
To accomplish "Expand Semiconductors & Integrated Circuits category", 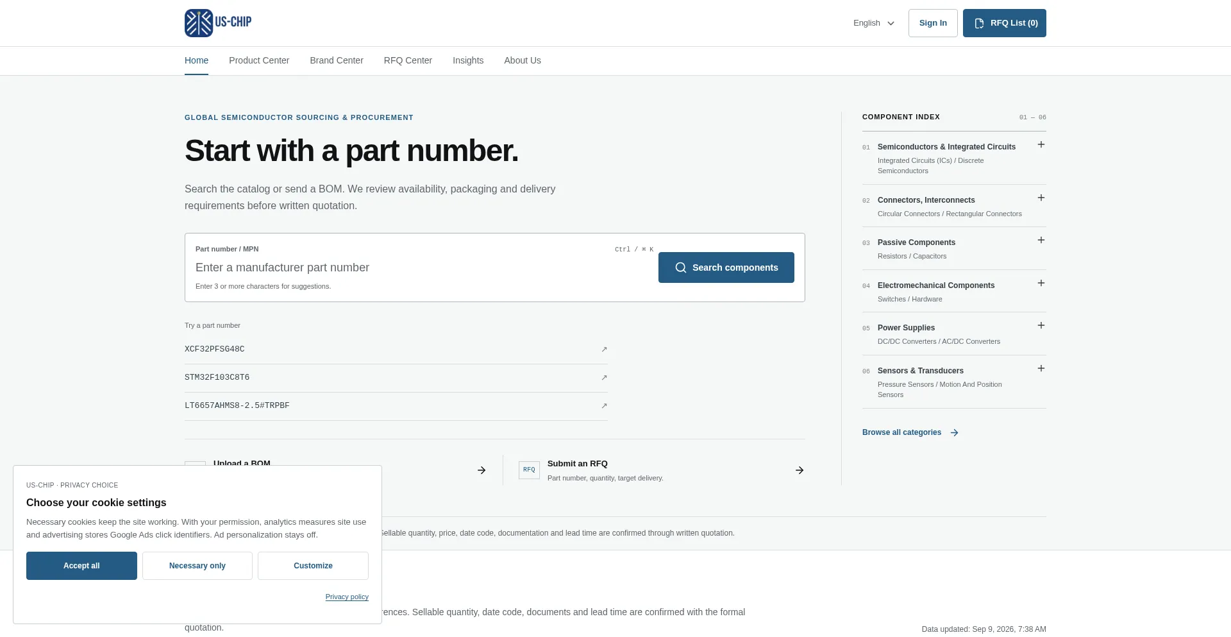I will click(x=1041, y=145).
